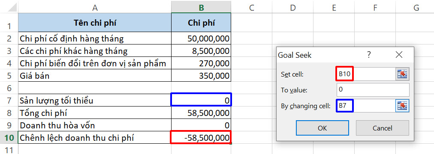Select row 2 header
The height and width of the screenshot is (154, 434).
tap(9, 38)
